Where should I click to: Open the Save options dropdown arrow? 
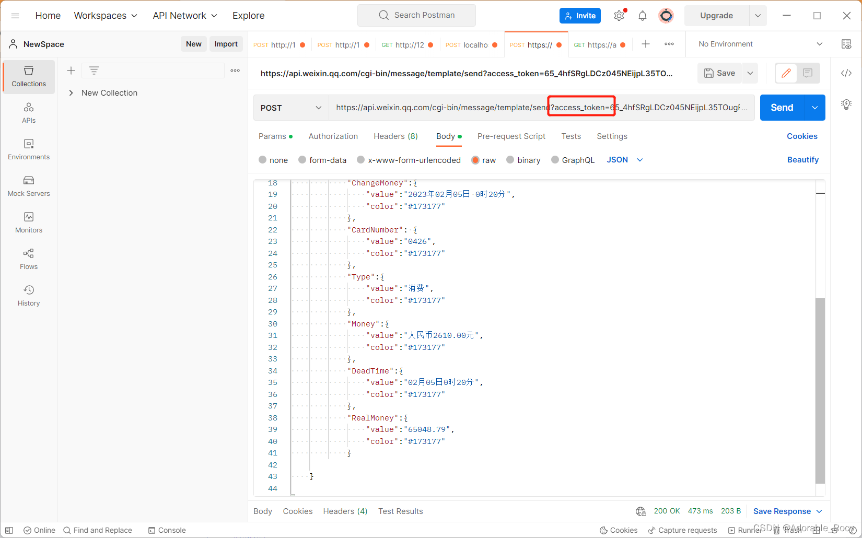[750, 73]
